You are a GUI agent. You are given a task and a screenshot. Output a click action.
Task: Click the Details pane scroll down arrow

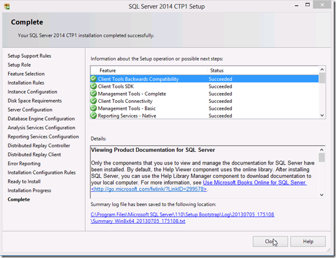coord(322,195)
